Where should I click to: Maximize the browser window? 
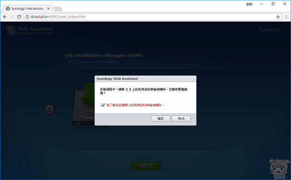click(273, 4)
